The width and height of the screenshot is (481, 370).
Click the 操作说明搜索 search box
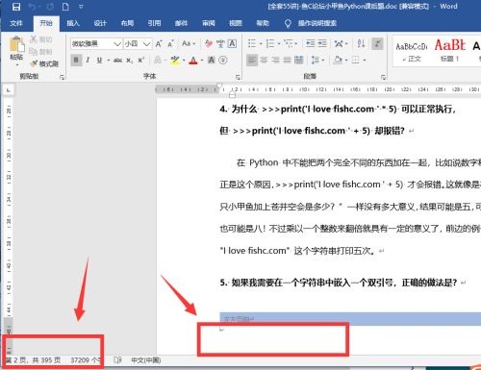coord(316,23)
